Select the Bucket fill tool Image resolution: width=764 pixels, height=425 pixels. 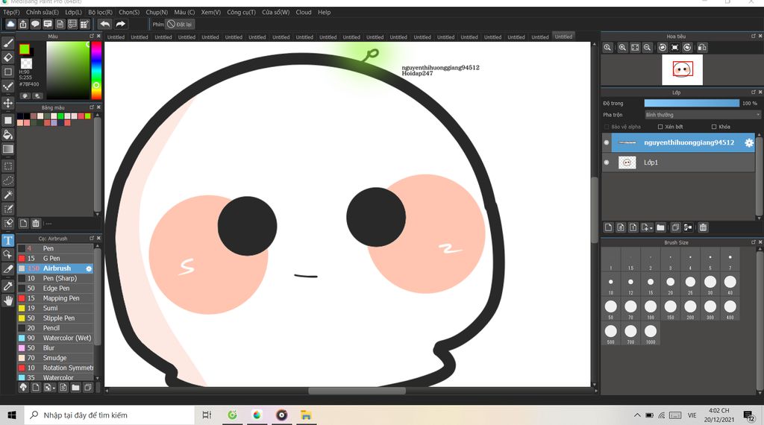(8, 135)
